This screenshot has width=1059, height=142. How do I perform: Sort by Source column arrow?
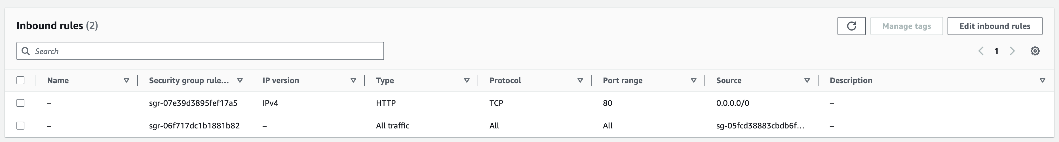click(807, 80)
